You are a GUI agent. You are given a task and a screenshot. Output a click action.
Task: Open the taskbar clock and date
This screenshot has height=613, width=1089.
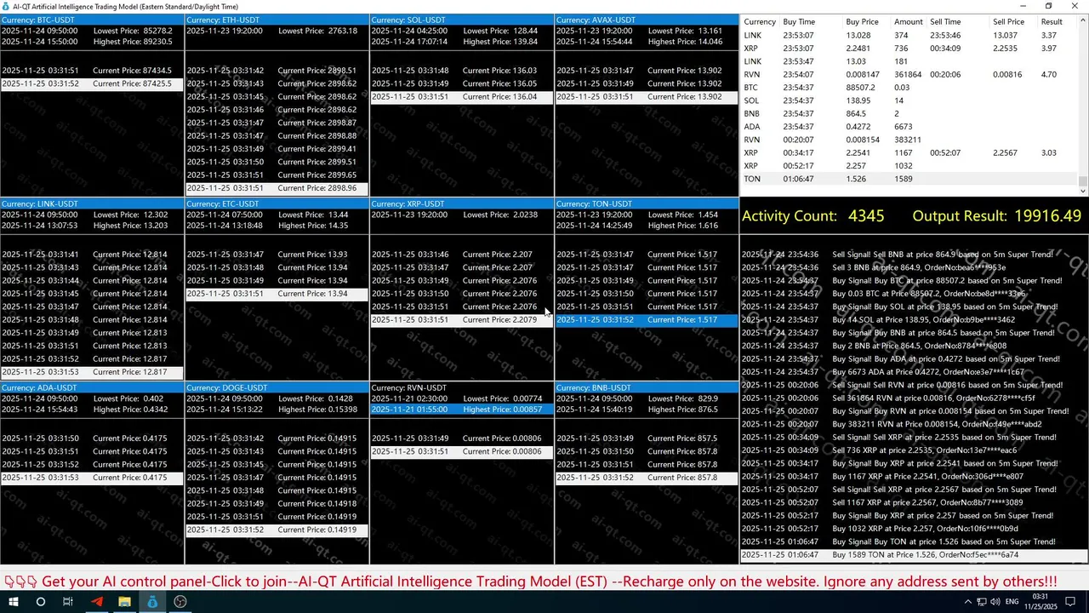pos(1042,602)
